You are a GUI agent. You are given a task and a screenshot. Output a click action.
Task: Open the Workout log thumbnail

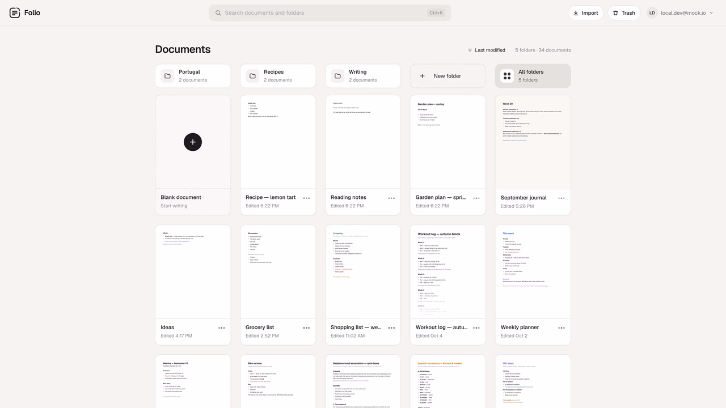pyautogui.click(x=448, y=271)
